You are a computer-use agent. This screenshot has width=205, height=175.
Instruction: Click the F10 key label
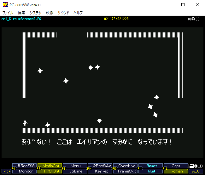click(x=114, y=168)
